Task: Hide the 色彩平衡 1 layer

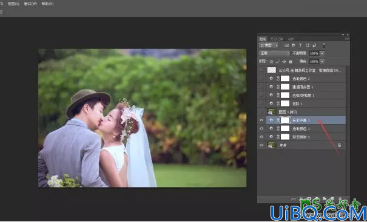Action: 261,120
